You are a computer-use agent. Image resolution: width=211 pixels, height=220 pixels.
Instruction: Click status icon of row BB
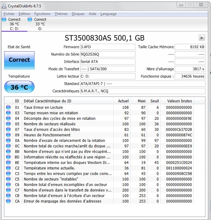click(8, 152)
